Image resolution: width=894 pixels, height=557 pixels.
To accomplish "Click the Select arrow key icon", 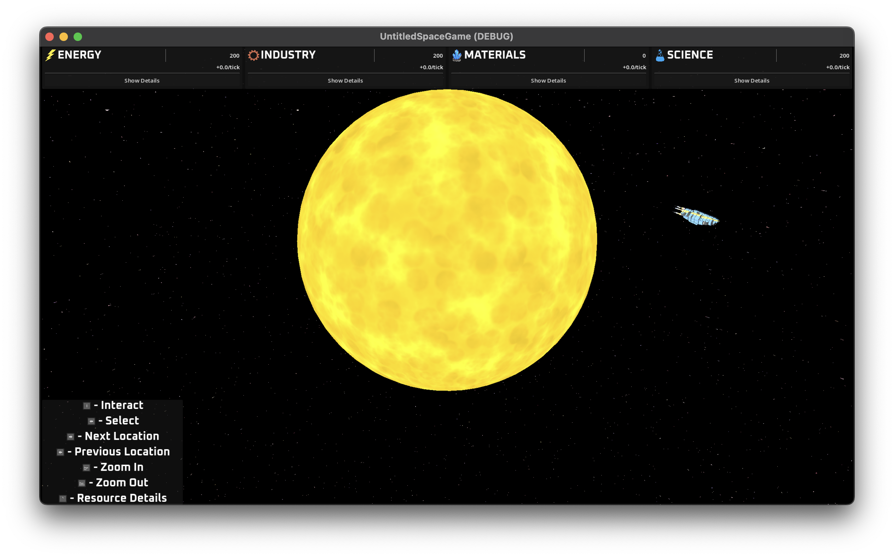I will (92, 421).
